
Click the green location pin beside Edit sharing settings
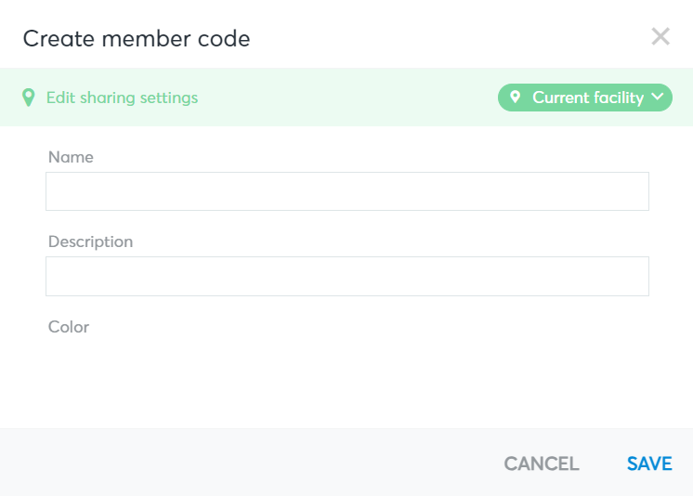(x=29, y=98)
